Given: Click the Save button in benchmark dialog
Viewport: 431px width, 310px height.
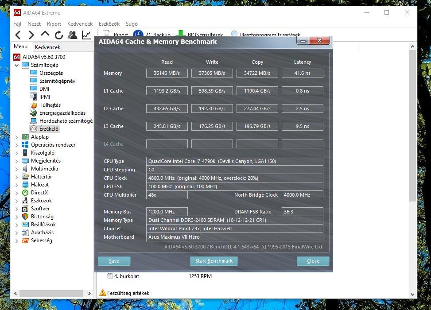Looking at the screenshot, I should coord(114,261).
